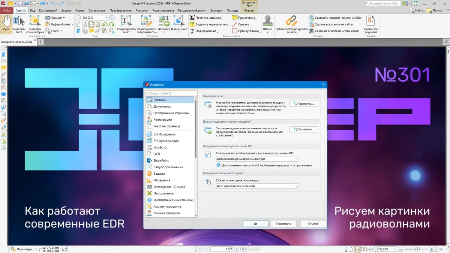
Task: Switch to the Вид ribbon tab
Action: coord(33,10)
